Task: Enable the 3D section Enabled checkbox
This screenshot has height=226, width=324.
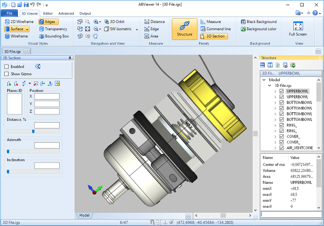Action: (x=6, y=66)
